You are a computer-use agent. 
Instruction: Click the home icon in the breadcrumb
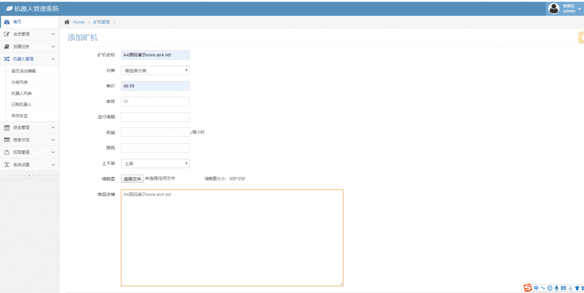pos(67,22)
